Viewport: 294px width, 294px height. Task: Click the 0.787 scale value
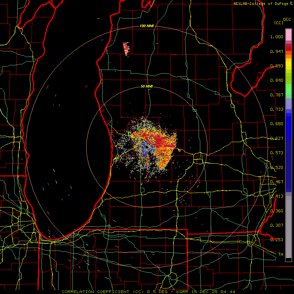(x=277, y=95)
